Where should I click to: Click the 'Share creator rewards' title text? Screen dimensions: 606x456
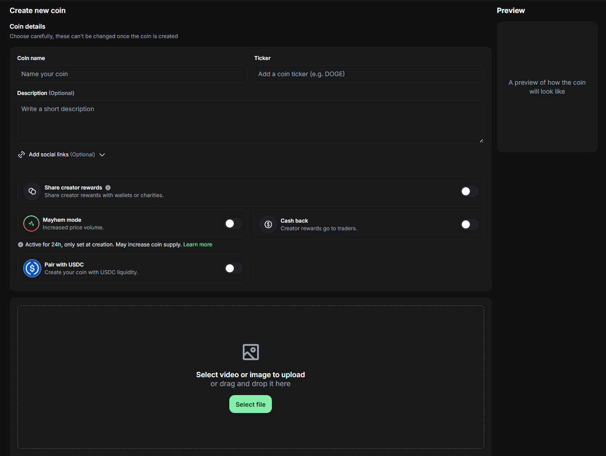click(x=73, y=188)
